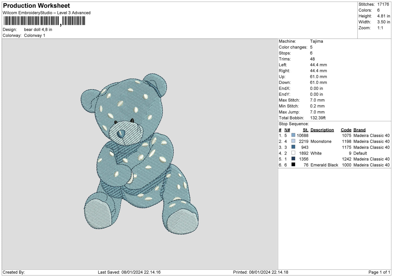Click the Height value '4.81 in'
393x277 pixels.
[x=384, y=16]
